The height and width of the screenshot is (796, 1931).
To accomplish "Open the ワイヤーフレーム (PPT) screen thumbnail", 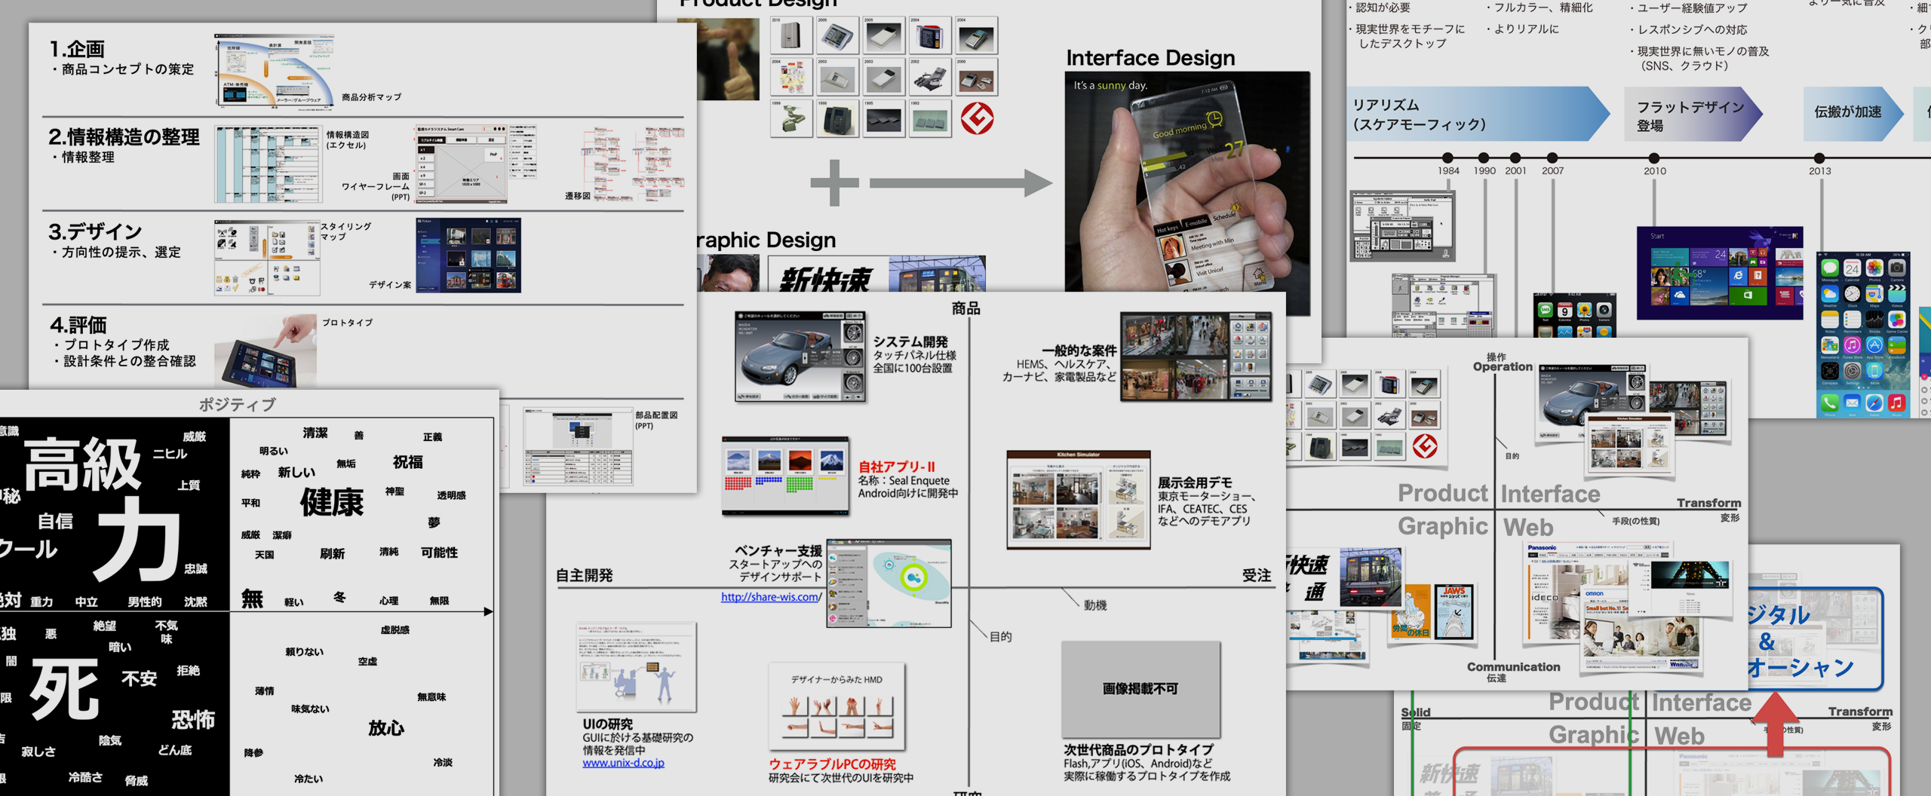I will [x=461, y=164].
